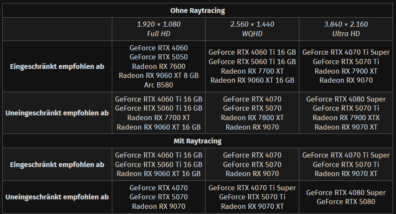396x214 pixels.
Task: Click "Radeon RX 9070 XT" in Mit Raytracing Ultra HD column
Action: pyautogui.click(x=346, y=174)
